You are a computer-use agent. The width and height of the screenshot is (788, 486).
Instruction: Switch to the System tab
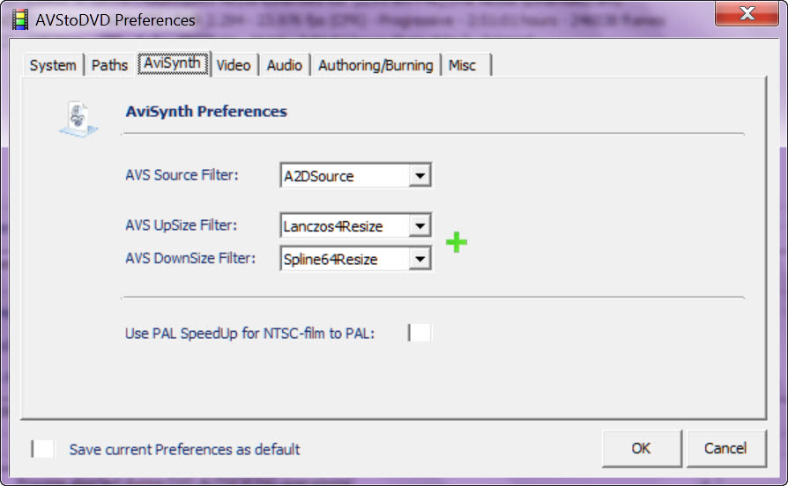53,65
